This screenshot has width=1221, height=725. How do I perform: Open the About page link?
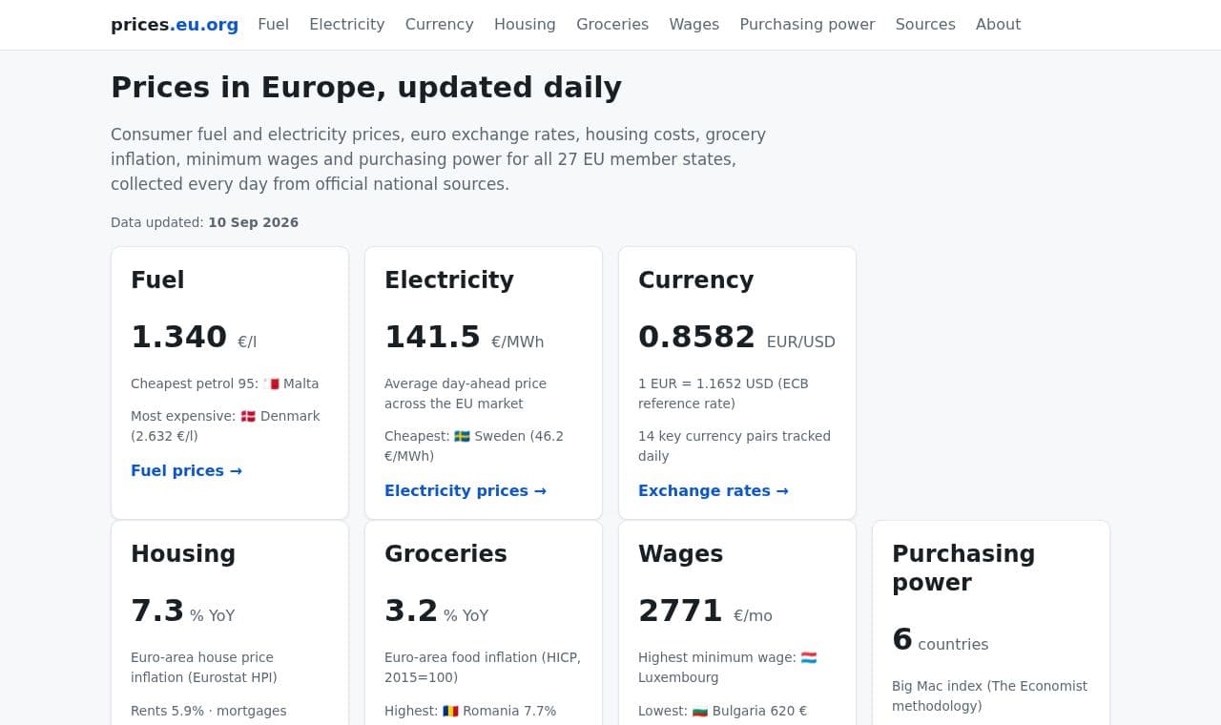(998, 25)
